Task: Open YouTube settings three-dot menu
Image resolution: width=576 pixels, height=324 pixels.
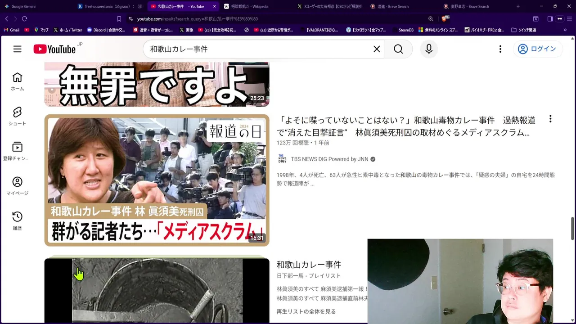Action: point(500,49)
